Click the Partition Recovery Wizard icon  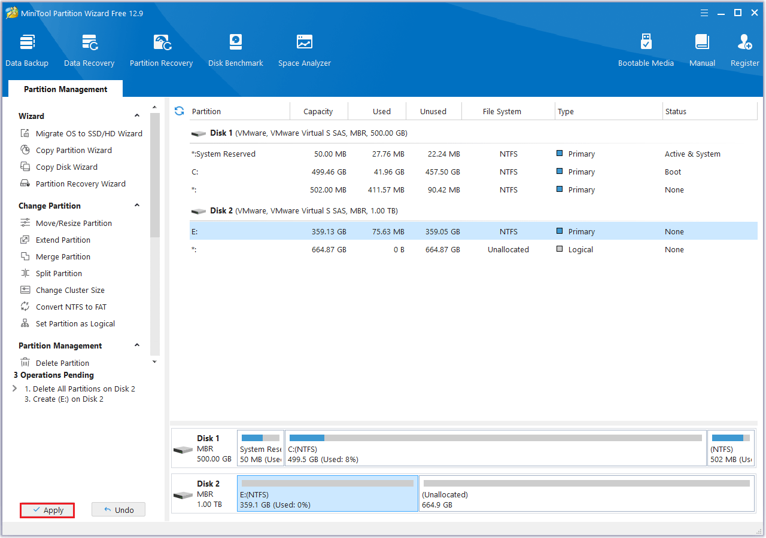(25, 184)
